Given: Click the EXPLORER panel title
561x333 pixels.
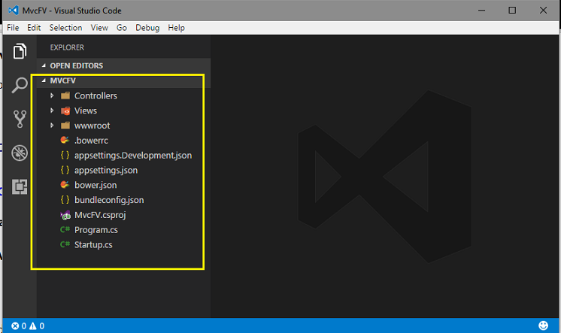Looking at the screenshot, I should (67, 47).
